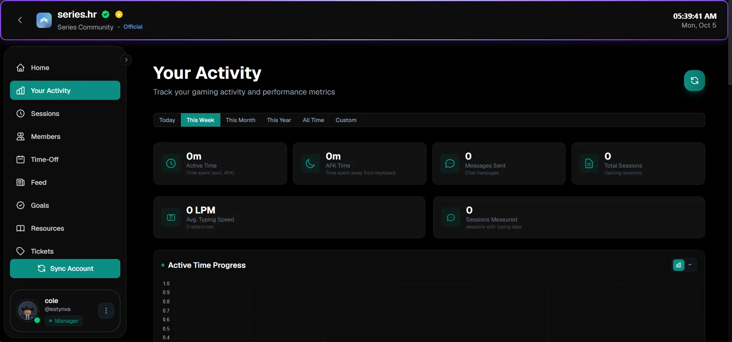732x342 pixels.
Task: Switch to the All Time tab
Action: point(313,120)
